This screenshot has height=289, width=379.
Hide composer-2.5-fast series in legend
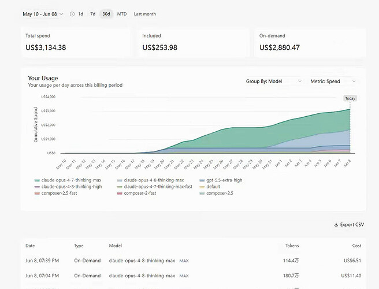(55, 194)
